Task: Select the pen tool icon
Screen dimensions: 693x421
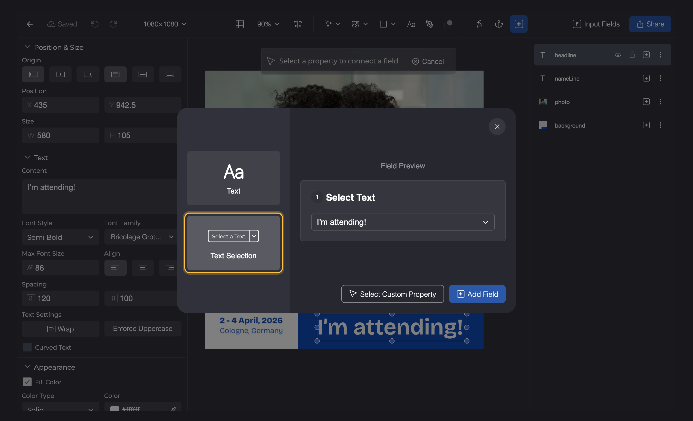Action: pyautogui.click(x=429, y=24)
